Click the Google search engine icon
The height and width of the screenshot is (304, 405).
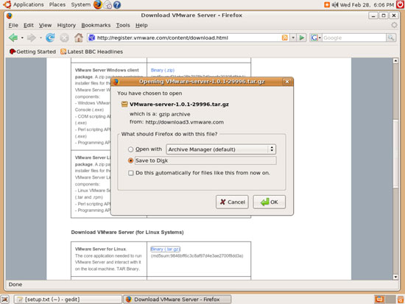pos(314,38)
